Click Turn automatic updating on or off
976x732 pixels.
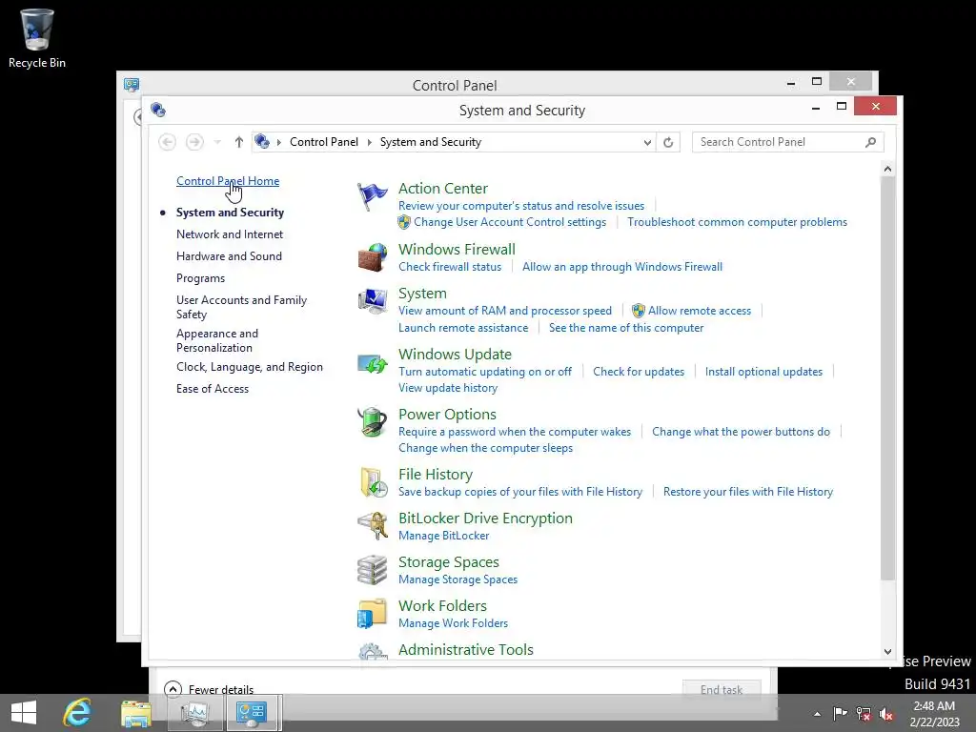point(485,372)
